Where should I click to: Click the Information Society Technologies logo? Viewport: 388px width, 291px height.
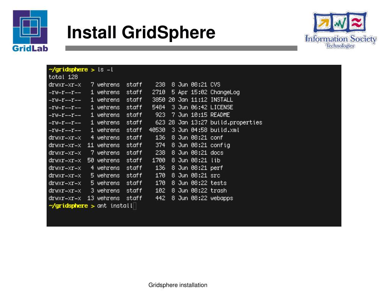pos(341,30)
